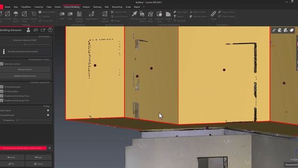Screen dimensions: 298x168
Task: Dismiss the red processing message bar
Action: [50, 148]
